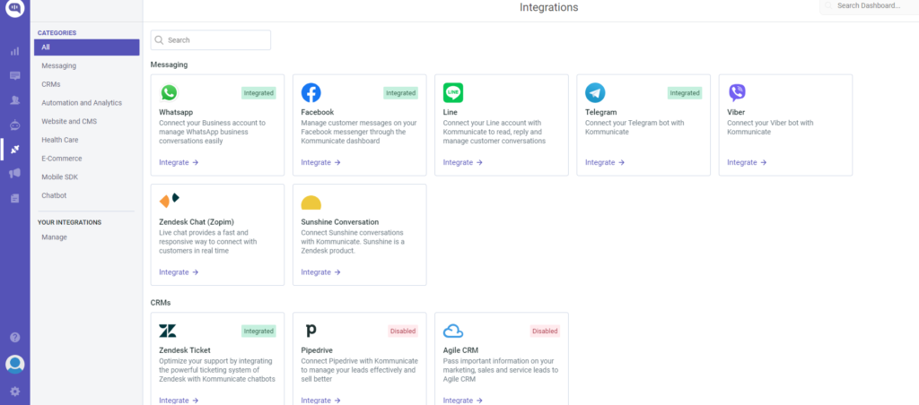Select the Mobile SDK category
The image size is (919, 405).
tap(60, 177)
